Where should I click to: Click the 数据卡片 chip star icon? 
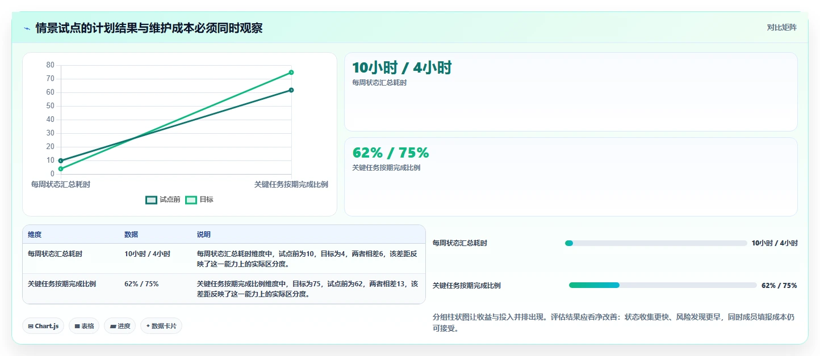coord(148,326)
